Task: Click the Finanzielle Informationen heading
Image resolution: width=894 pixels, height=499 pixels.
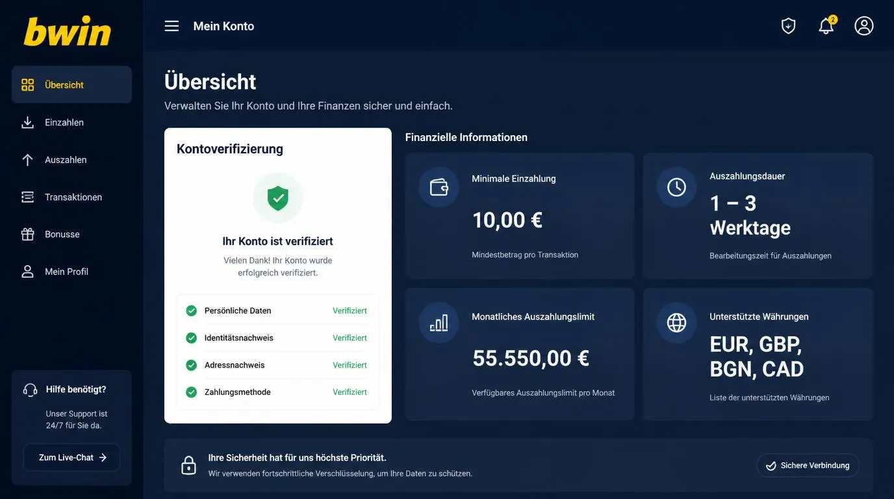Action: pyautogui.click(x=466, y=137)
